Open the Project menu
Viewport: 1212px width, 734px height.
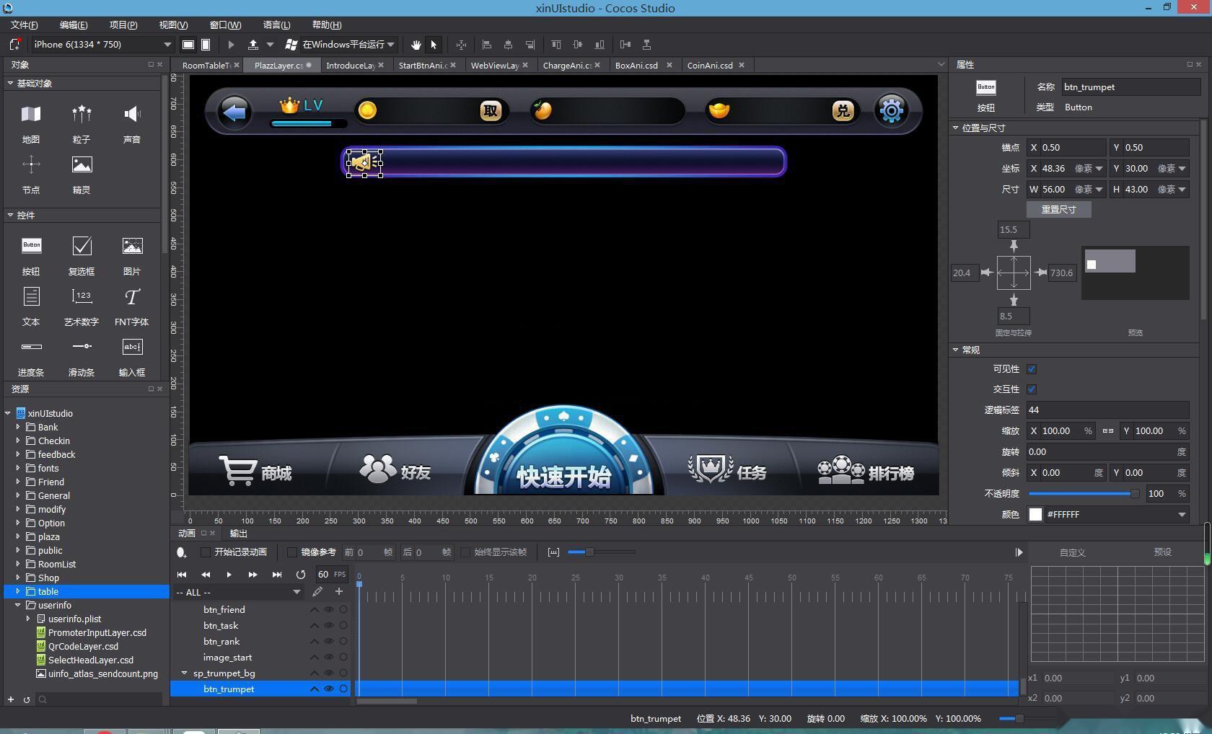coord(123,25)
